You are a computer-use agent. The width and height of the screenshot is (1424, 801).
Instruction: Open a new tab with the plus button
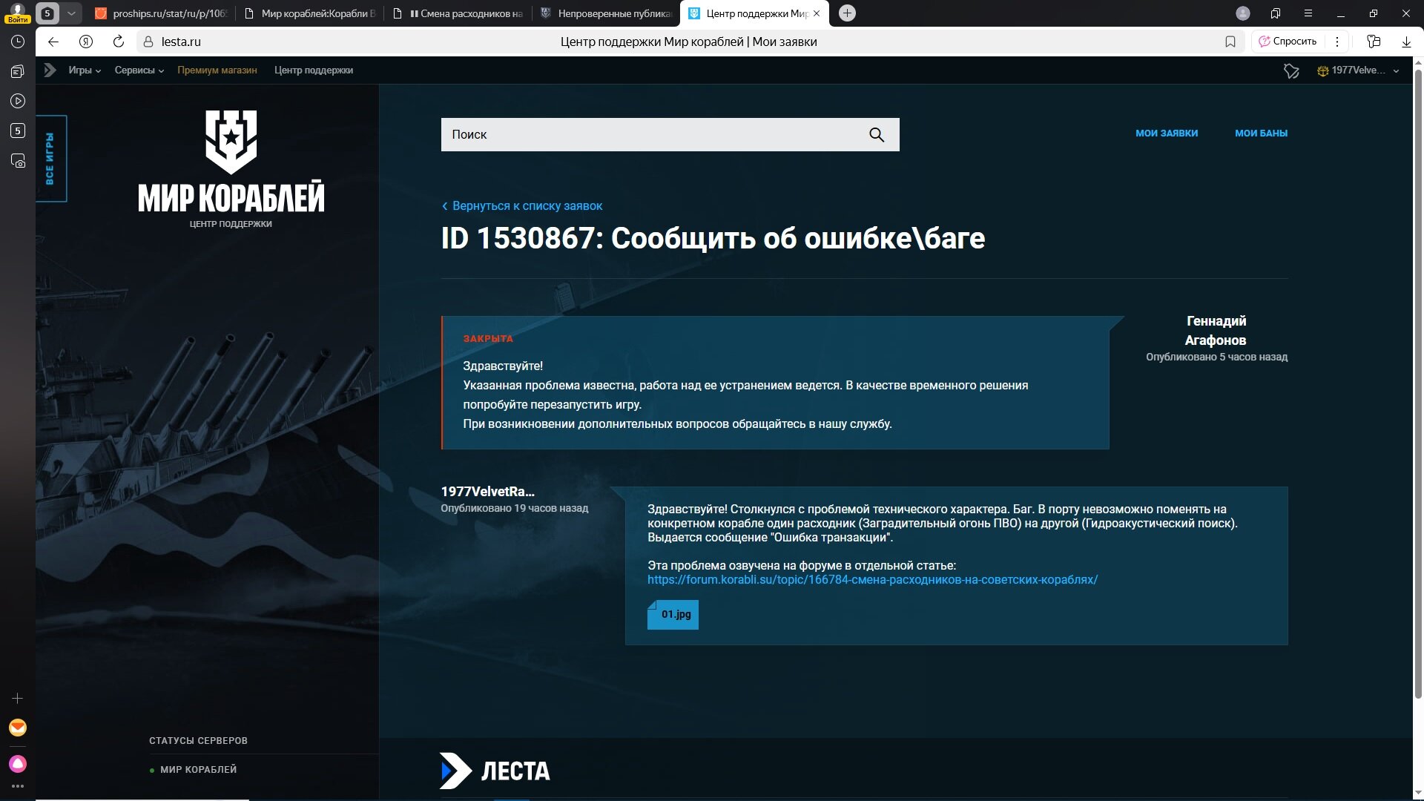coord(847,13)
